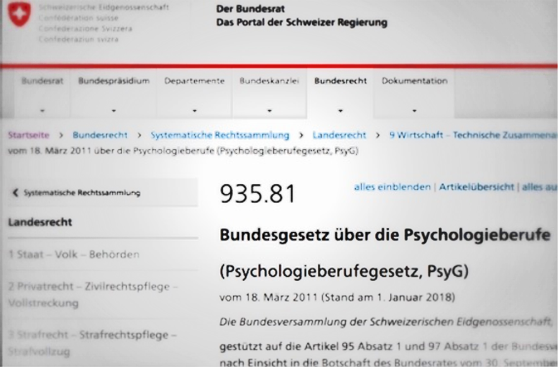Image resolution: width=558 pixels, height=367 pixels.
Task: Select '1 Staat – Volk – Behörden' item
Action: coord(74,255)
